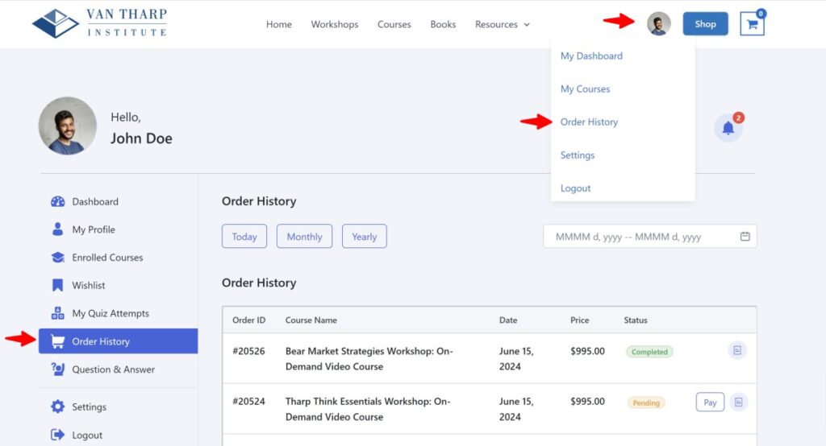
Task: Select Logout in avatar dropdown
Action: (575, 188)
